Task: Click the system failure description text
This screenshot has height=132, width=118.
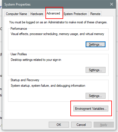Action: (48, 86)
